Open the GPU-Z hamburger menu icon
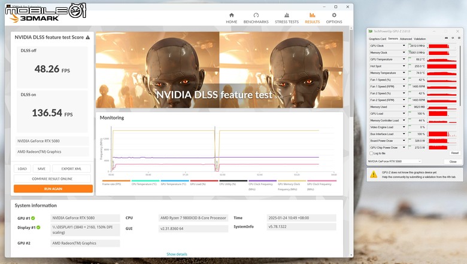This screenshot has width=467, height=264. 459,38
